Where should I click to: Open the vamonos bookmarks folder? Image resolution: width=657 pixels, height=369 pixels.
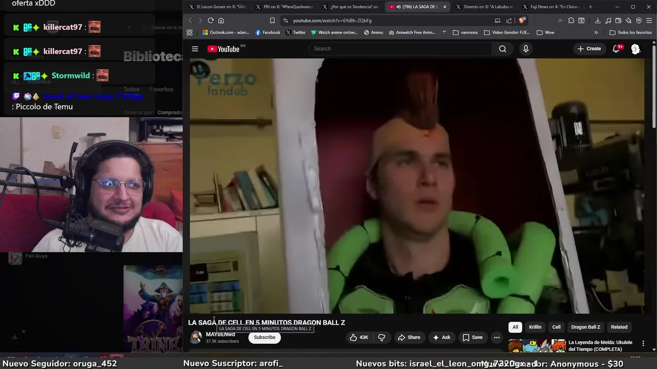(465, 32)
